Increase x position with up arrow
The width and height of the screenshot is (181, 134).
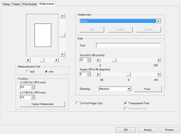(33, 86)
